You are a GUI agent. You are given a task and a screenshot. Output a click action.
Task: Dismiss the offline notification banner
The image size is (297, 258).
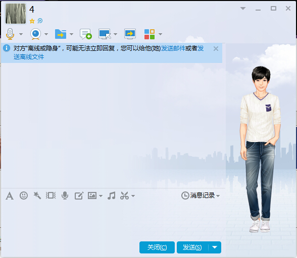(216, 48)
